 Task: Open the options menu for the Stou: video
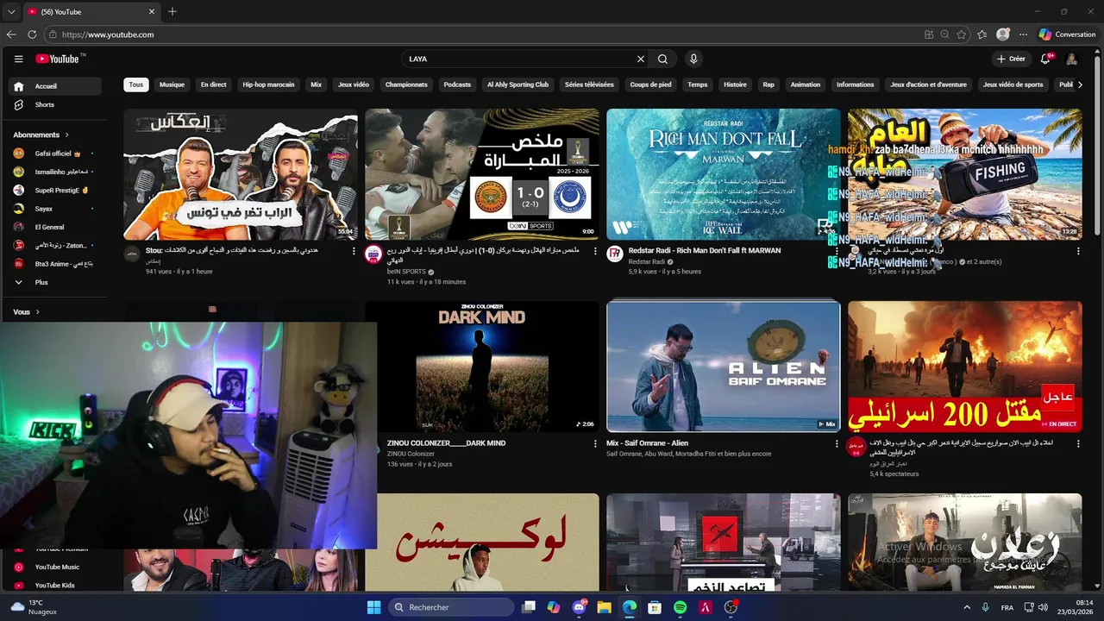point(354,251)
